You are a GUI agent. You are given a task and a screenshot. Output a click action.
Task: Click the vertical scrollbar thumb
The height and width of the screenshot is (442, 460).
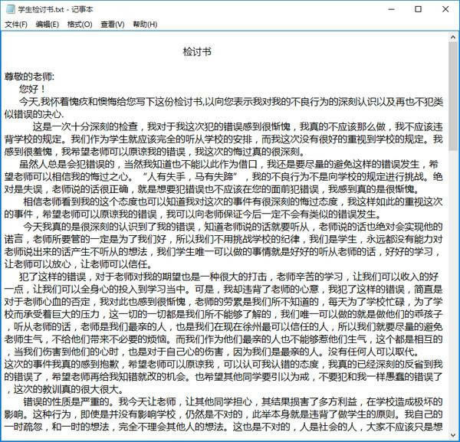tap(452, 97)
